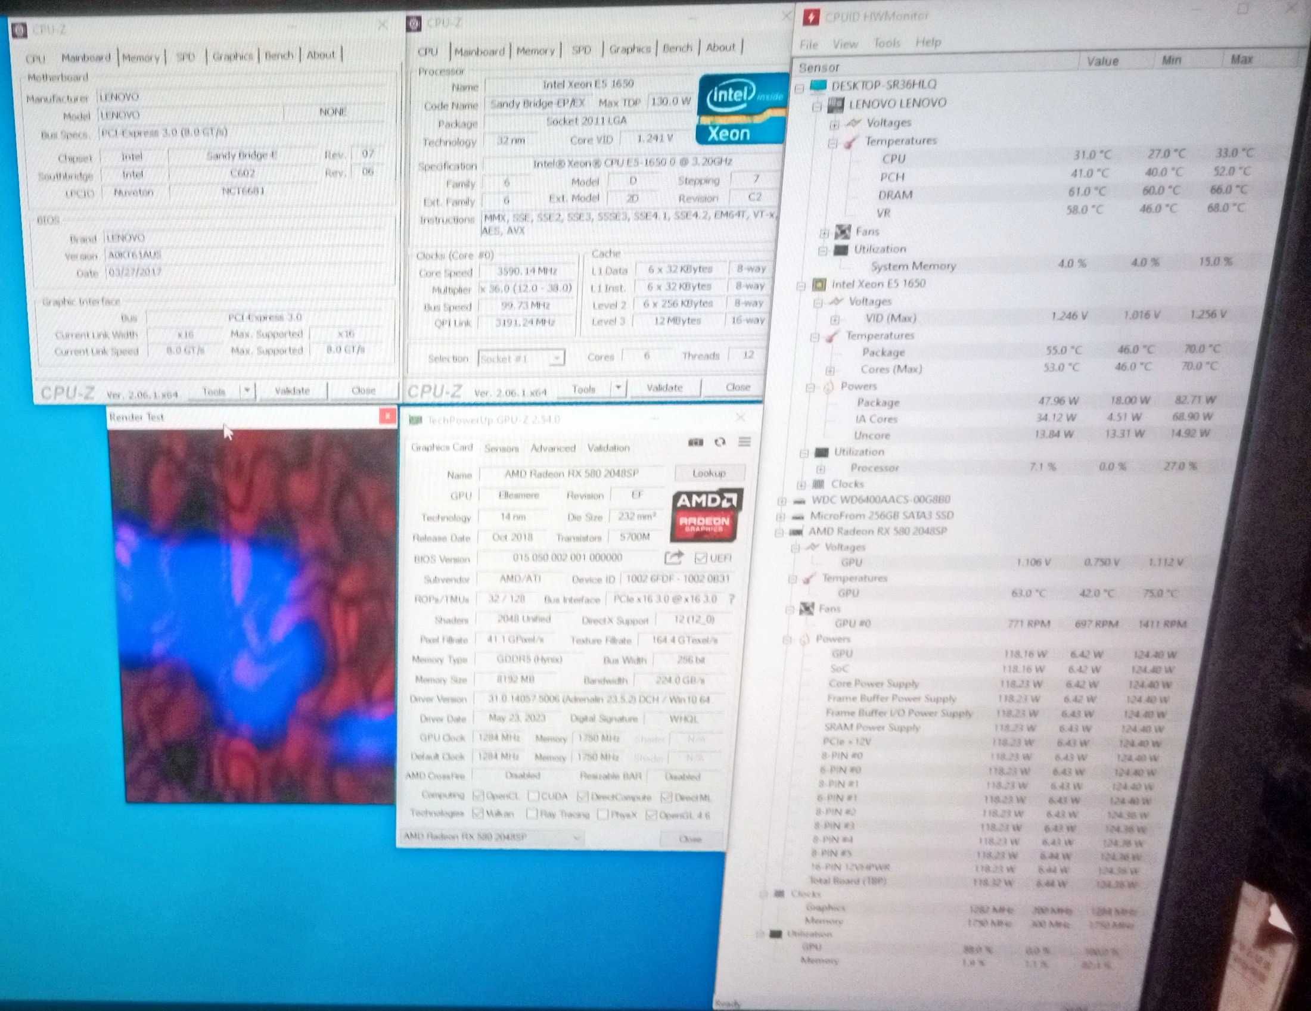Click the AMD Radeon logo in GPU-Z
The width and height of the screenshot is (1311, 1011).
706,515
